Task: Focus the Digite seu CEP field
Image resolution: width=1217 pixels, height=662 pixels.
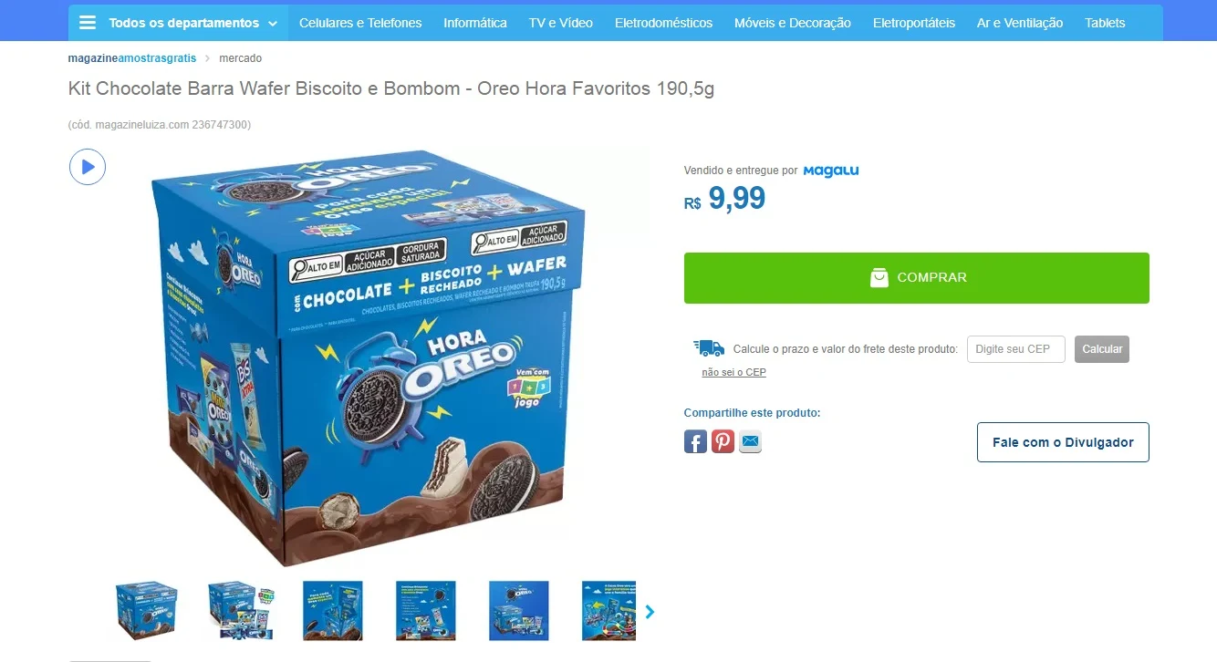Action: 1016,349
